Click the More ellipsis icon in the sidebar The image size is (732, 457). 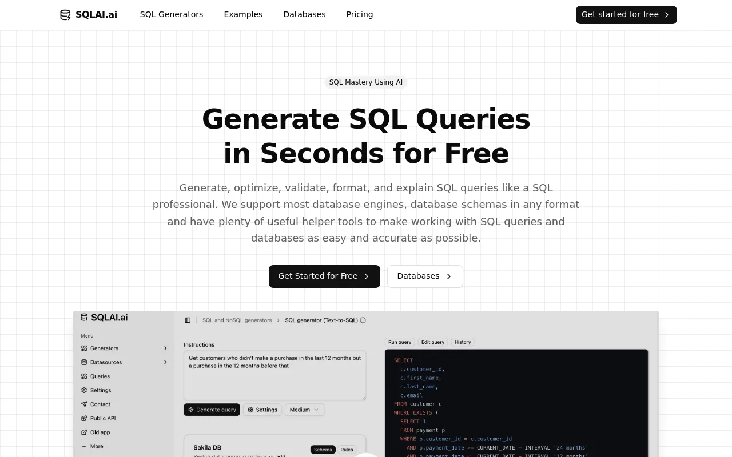coord(84,446)
